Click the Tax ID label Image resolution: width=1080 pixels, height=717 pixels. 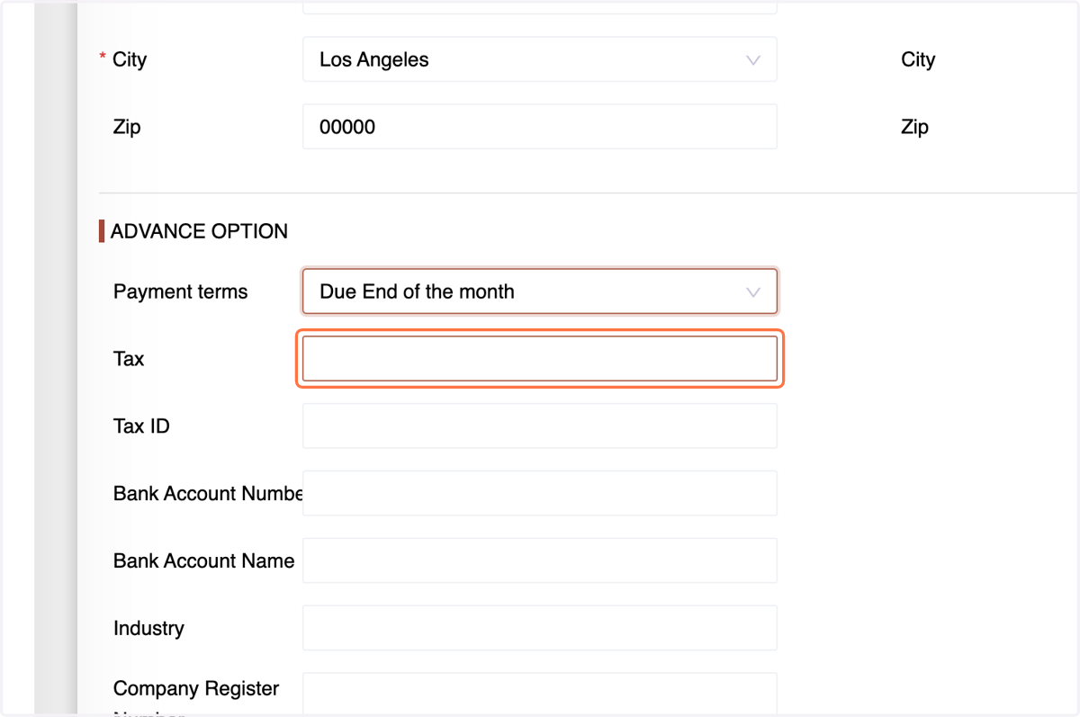coord(141,426)
